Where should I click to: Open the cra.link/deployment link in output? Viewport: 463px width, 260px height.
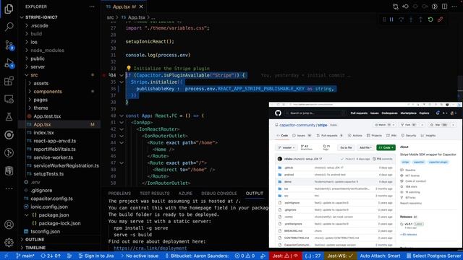point(150,248)
